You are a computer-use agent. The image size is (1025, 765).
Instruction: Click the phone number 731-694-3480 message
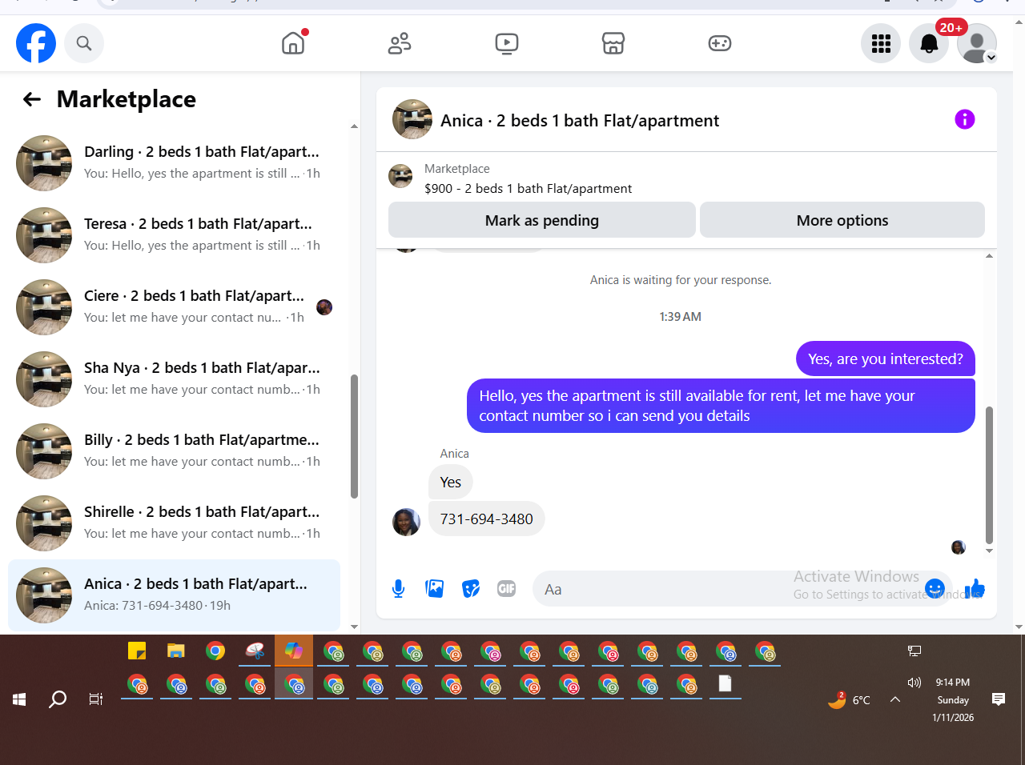[x=487, y=519]
